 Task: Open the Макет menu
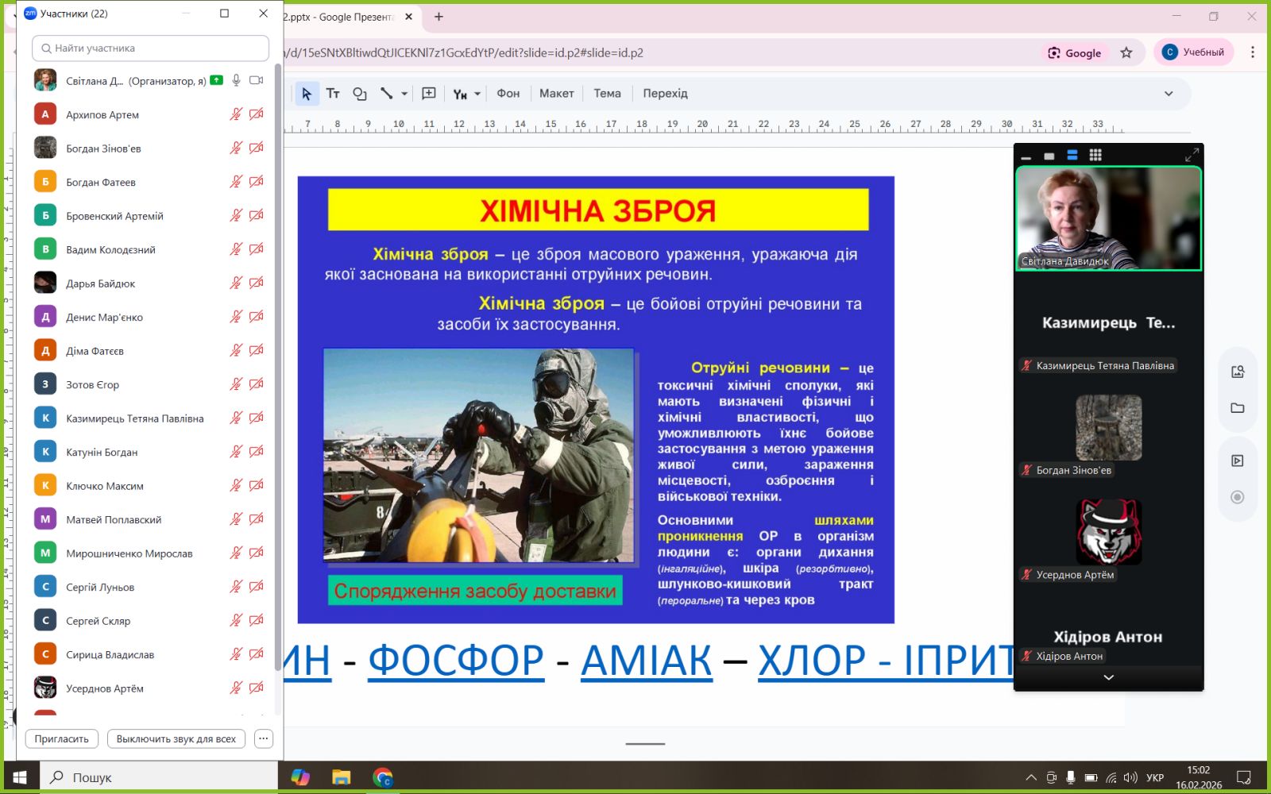click(556, 94)
